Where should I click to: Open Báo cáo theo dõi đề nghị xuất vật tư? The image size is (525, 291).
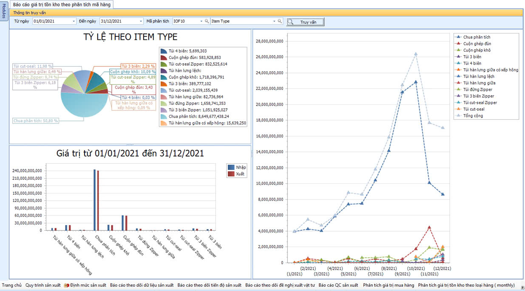[x=280, y=285]
